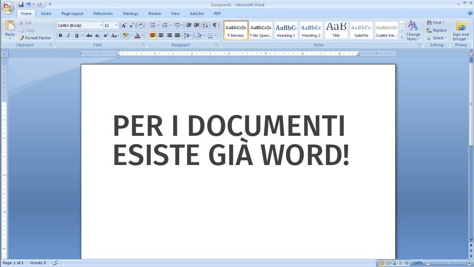This screenshot has width=474, height=267.
Task: Open Microsoft Word Help
Action: 470,13
